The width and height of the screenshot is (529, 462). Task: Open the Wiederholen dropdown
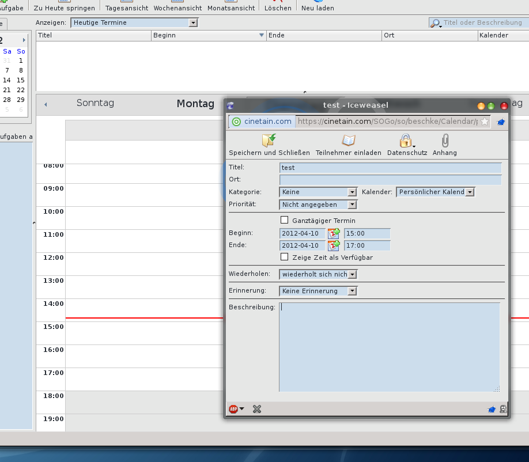coord(319,274)
